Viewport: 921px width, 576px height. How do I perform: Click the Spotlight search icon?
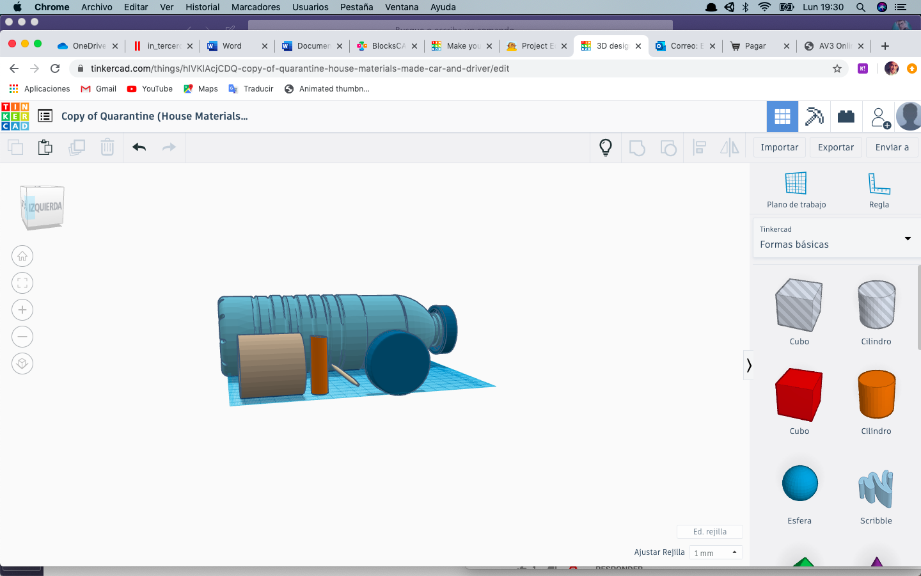[x=861, y=7]
